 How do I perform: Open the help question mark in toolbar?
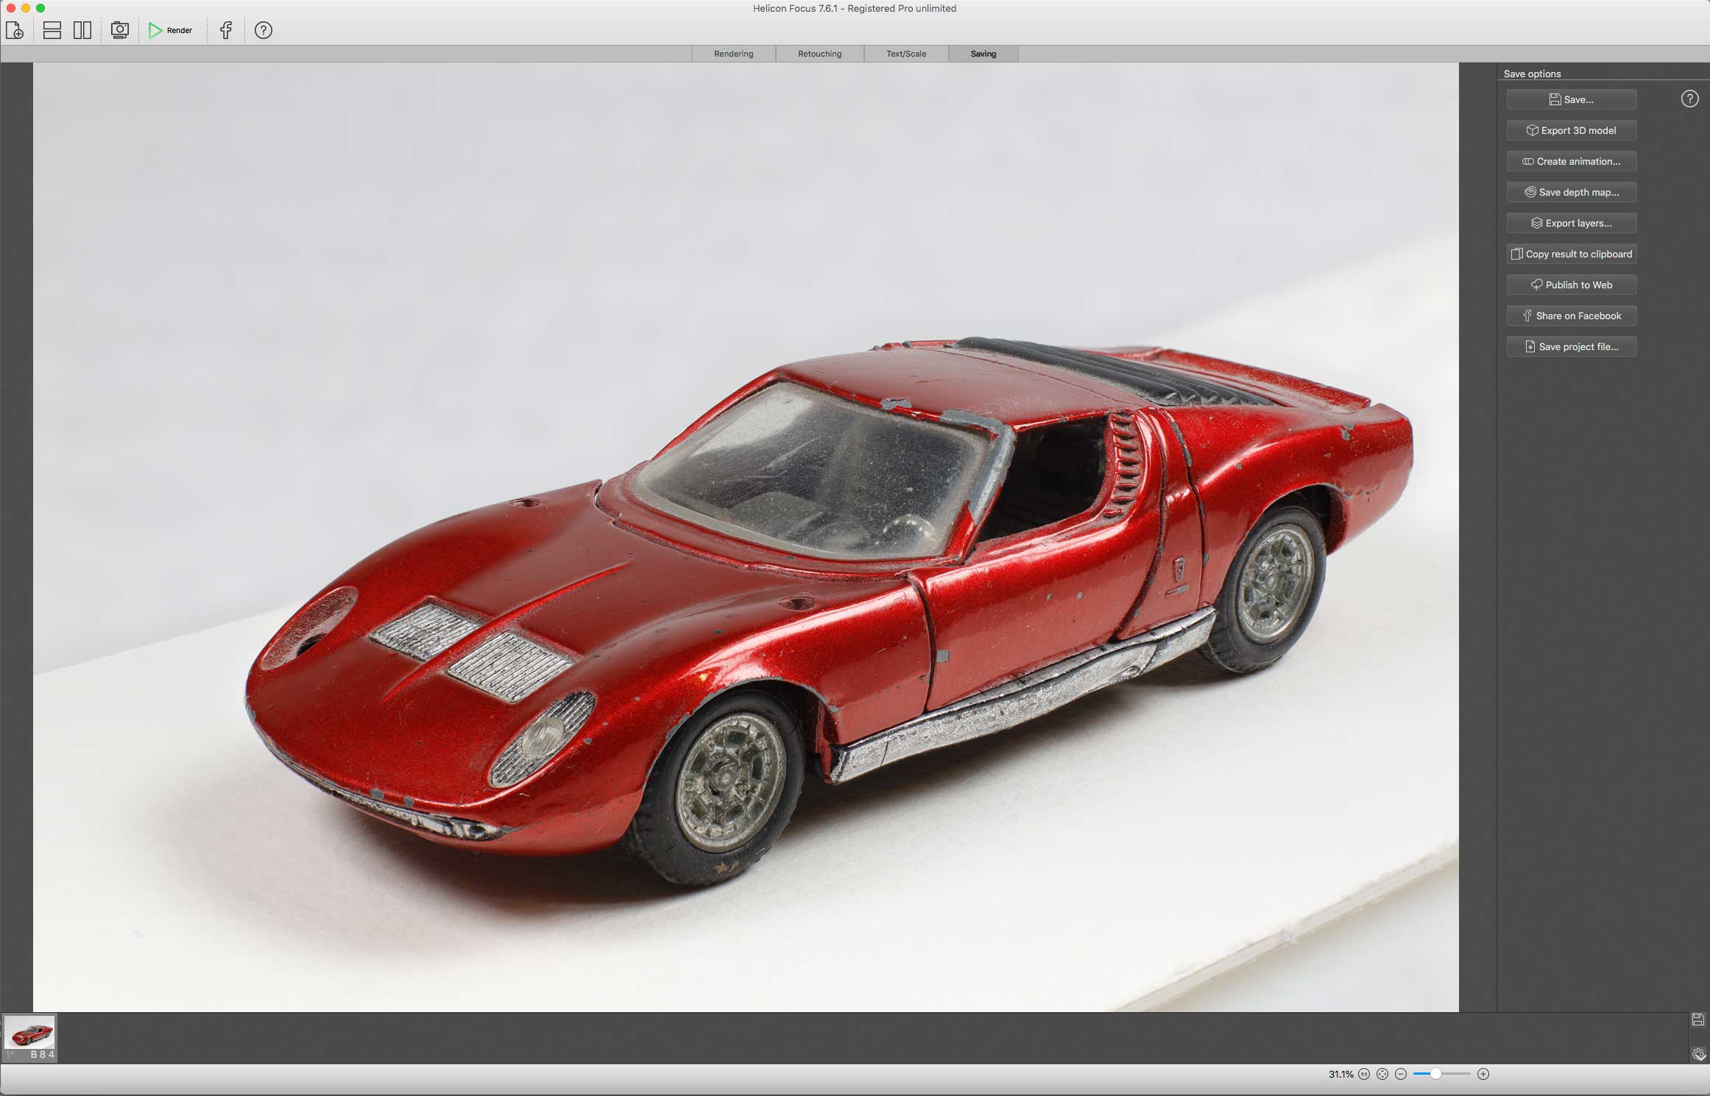click(x=264, y=30)
